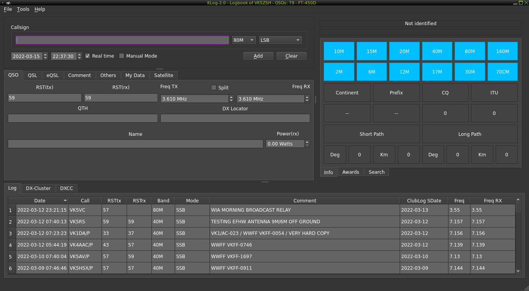Click the DX Locator input field

235,118
